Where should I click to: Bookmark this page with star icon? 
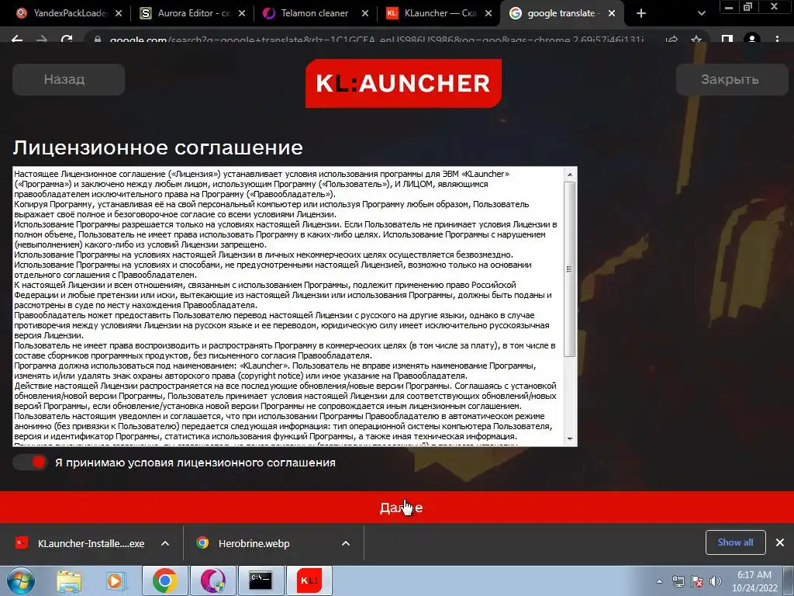(697, 39)
